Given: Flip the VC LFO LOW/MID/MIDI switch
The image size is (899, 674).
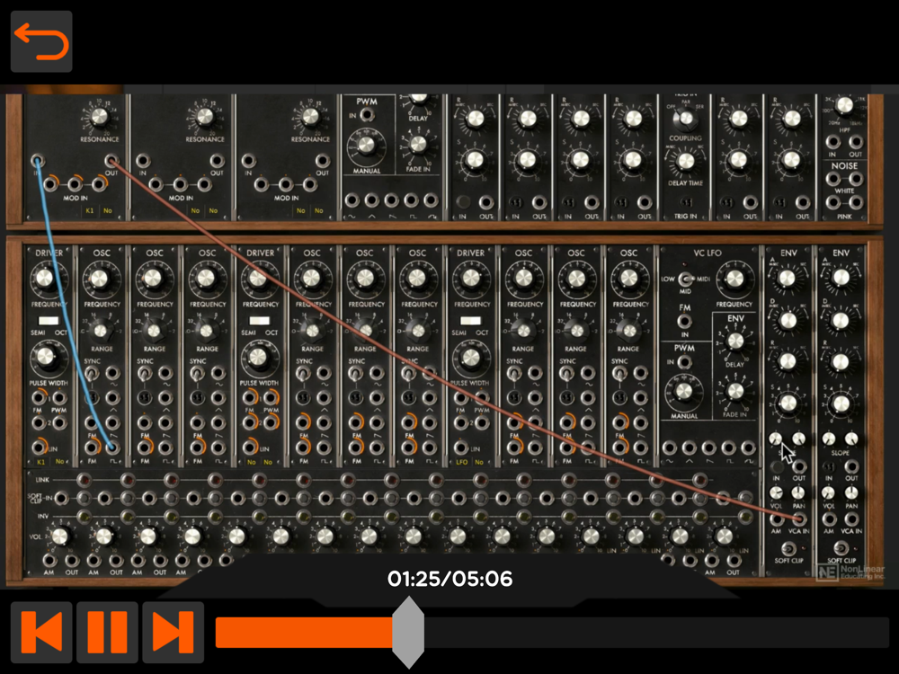Looking at the screenshot, I should [685, 279].
